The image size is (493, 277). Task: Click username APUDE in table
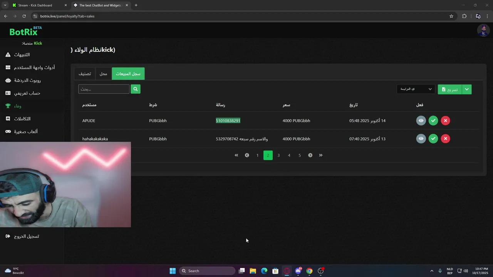(89, 121)
